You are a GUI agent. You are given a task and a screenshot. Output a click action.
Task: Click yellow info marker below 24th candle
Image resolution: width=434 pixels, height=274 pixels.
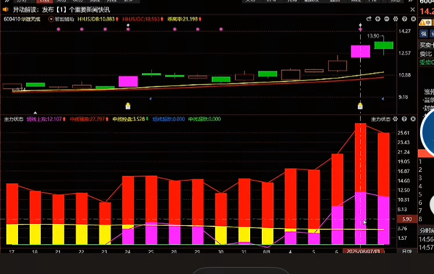point(128,106)
